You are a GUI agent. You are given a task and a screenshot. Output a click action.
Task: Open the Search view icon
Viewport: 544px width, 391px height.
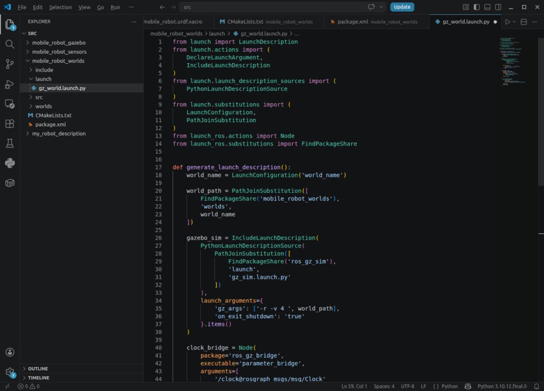click(x=10, y=44)
